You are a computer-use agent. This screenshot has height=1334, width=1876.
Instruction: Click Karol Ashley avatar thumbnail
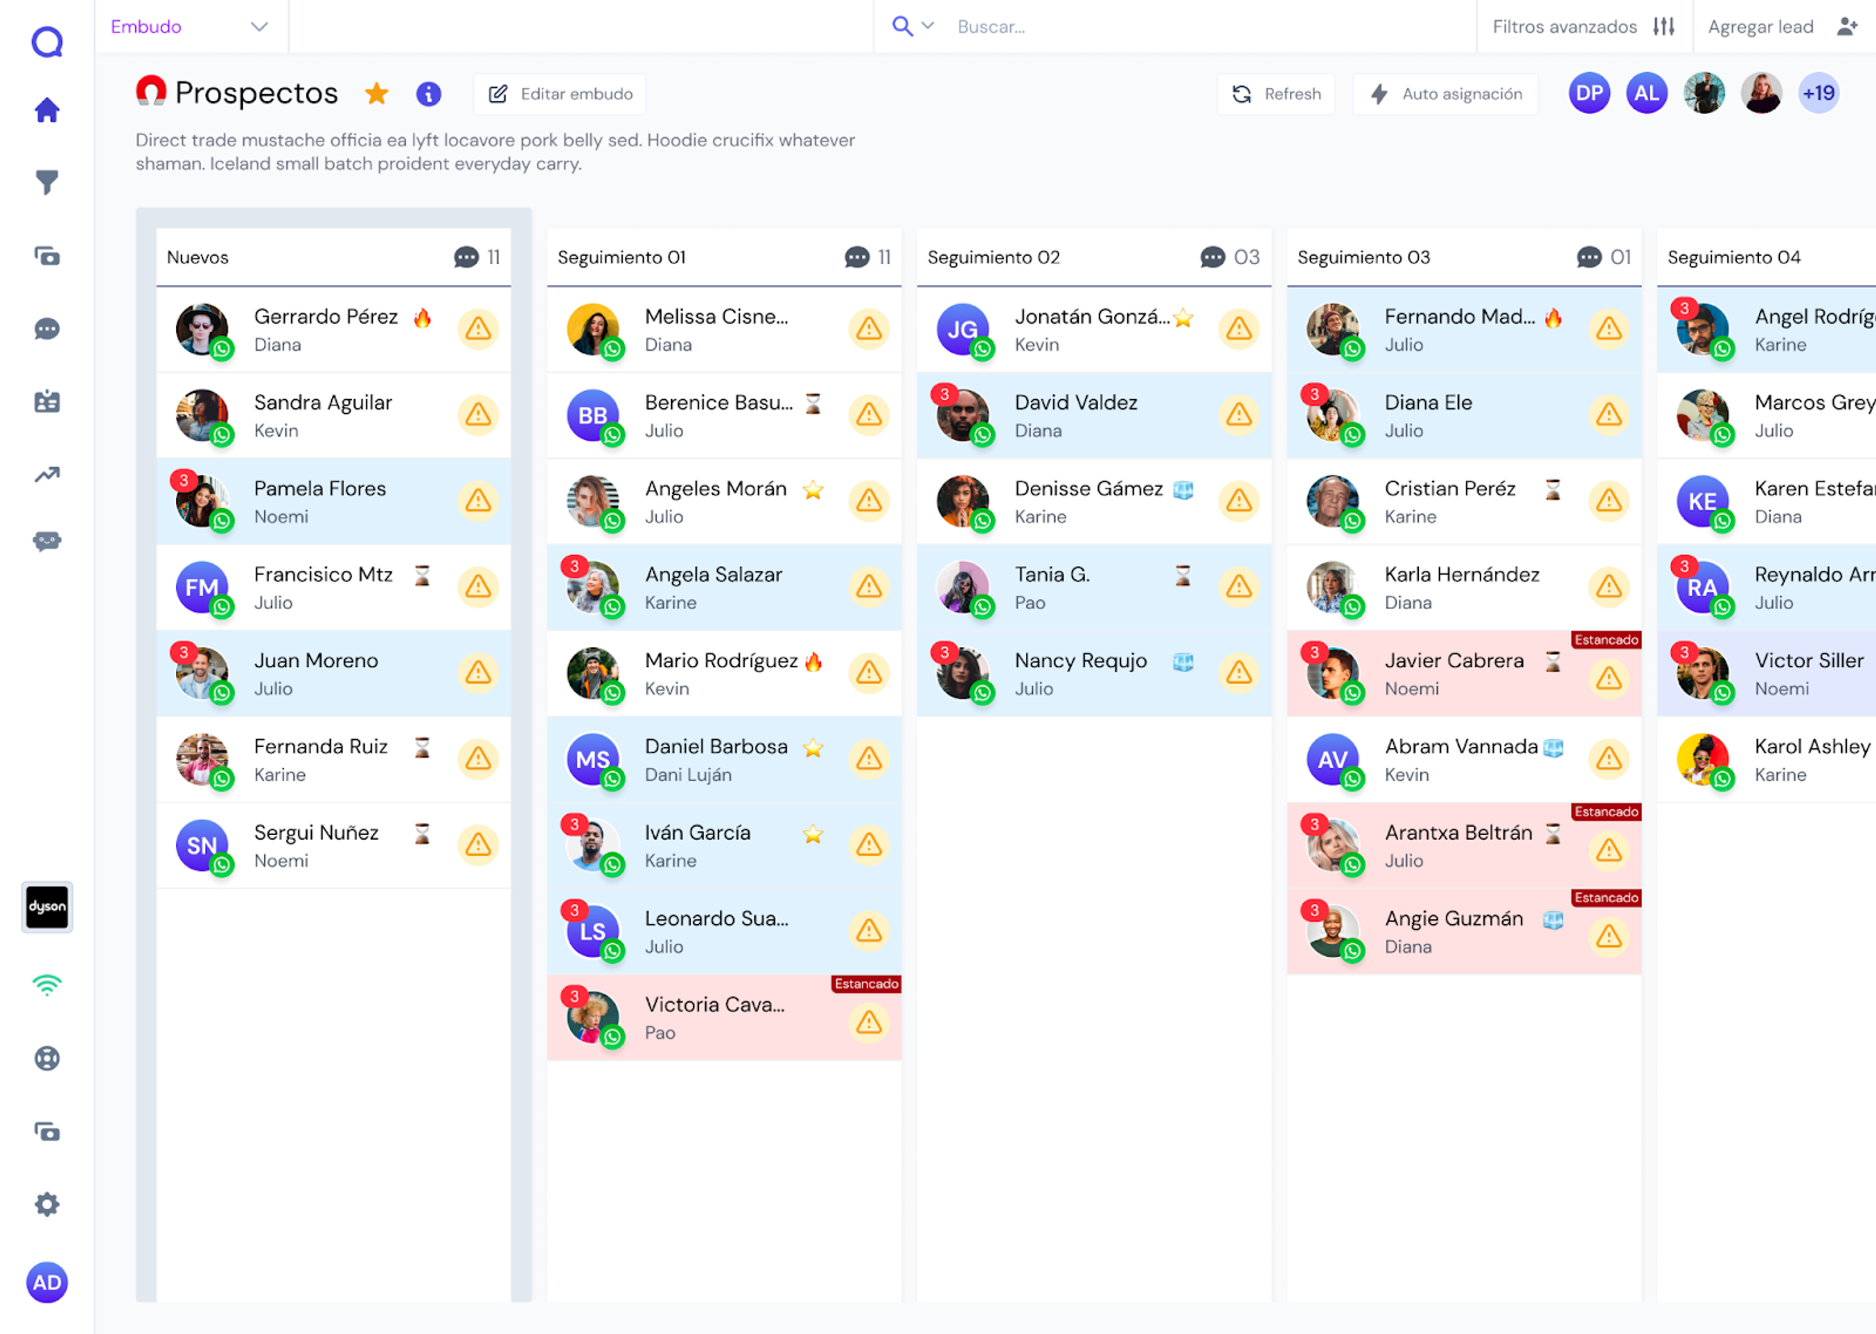(x=1703, y=760)
